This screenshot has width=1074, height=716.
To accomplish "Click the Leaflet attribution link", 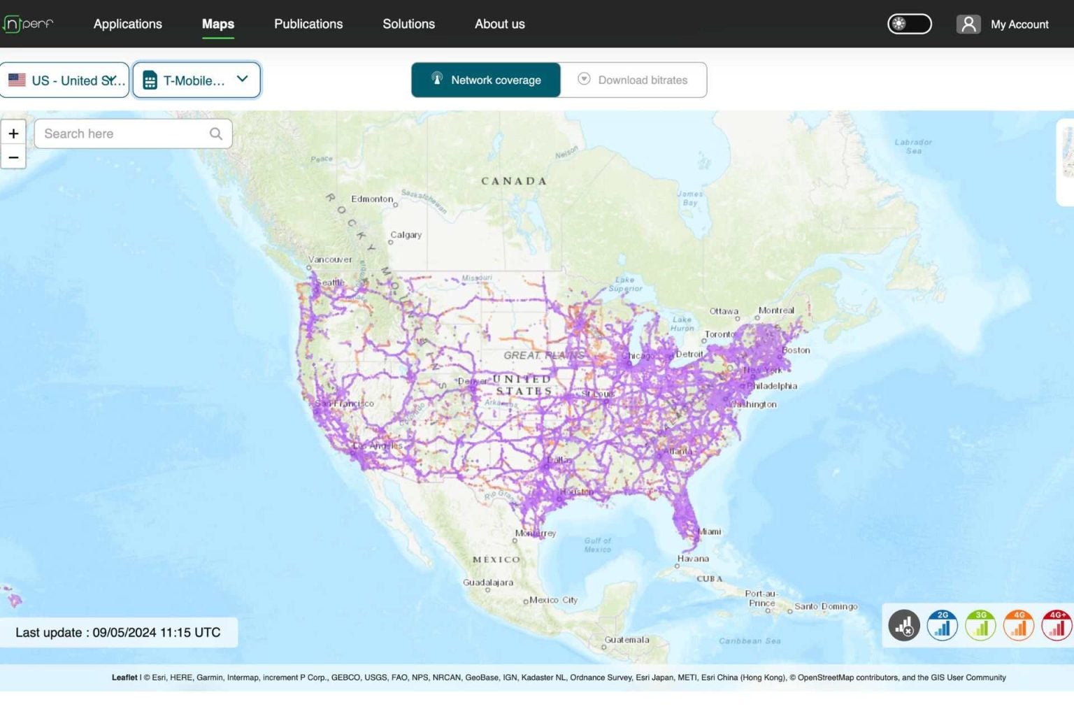I will tap(124, 678).
